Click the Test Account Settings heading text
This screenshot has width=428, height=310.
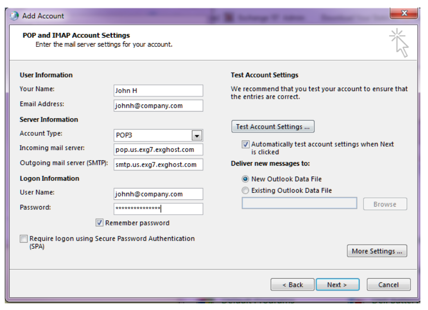click(x=265, y=75)
